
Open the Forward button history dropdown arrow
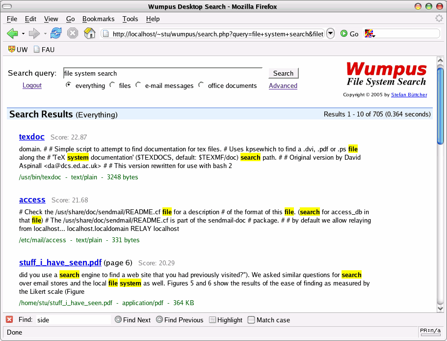pos(45,34)
